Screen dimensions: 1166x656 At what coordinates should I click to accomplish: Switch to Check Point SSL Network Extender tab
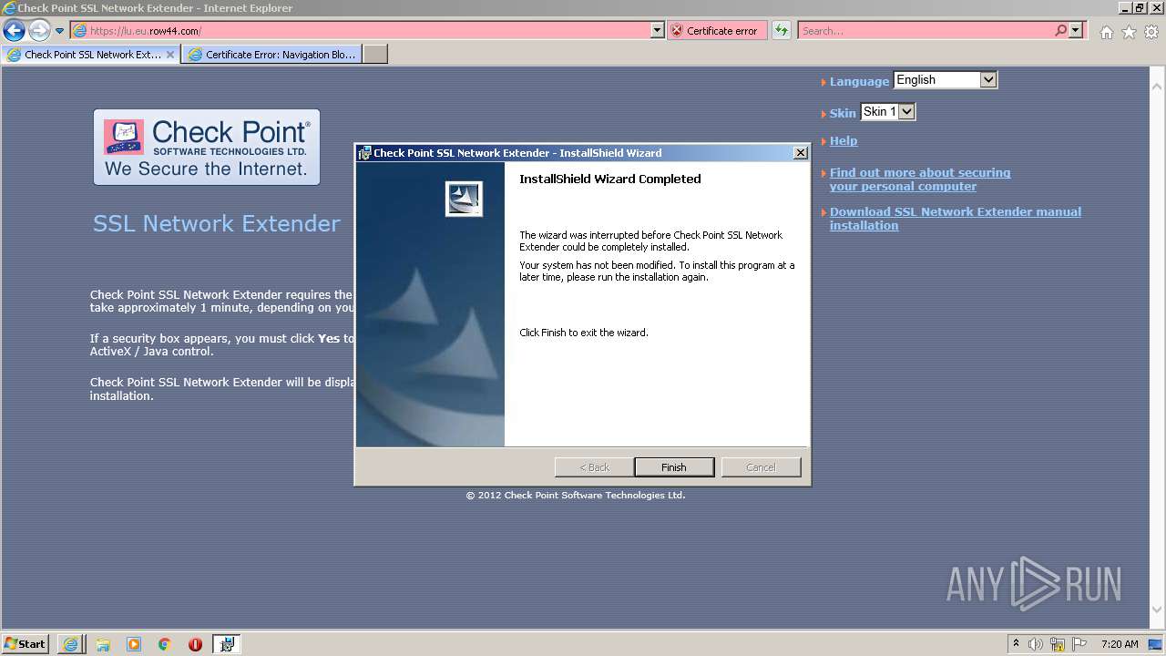(x=90, y=55)
